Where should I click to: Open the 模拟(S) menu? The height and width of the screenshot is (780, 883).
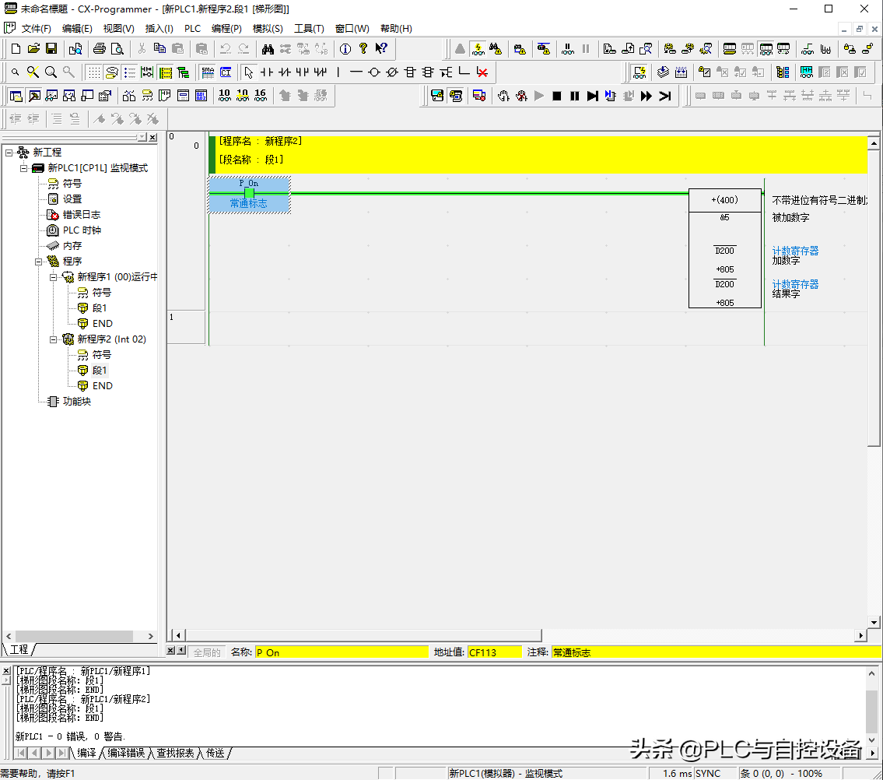[x=268, y=29]
